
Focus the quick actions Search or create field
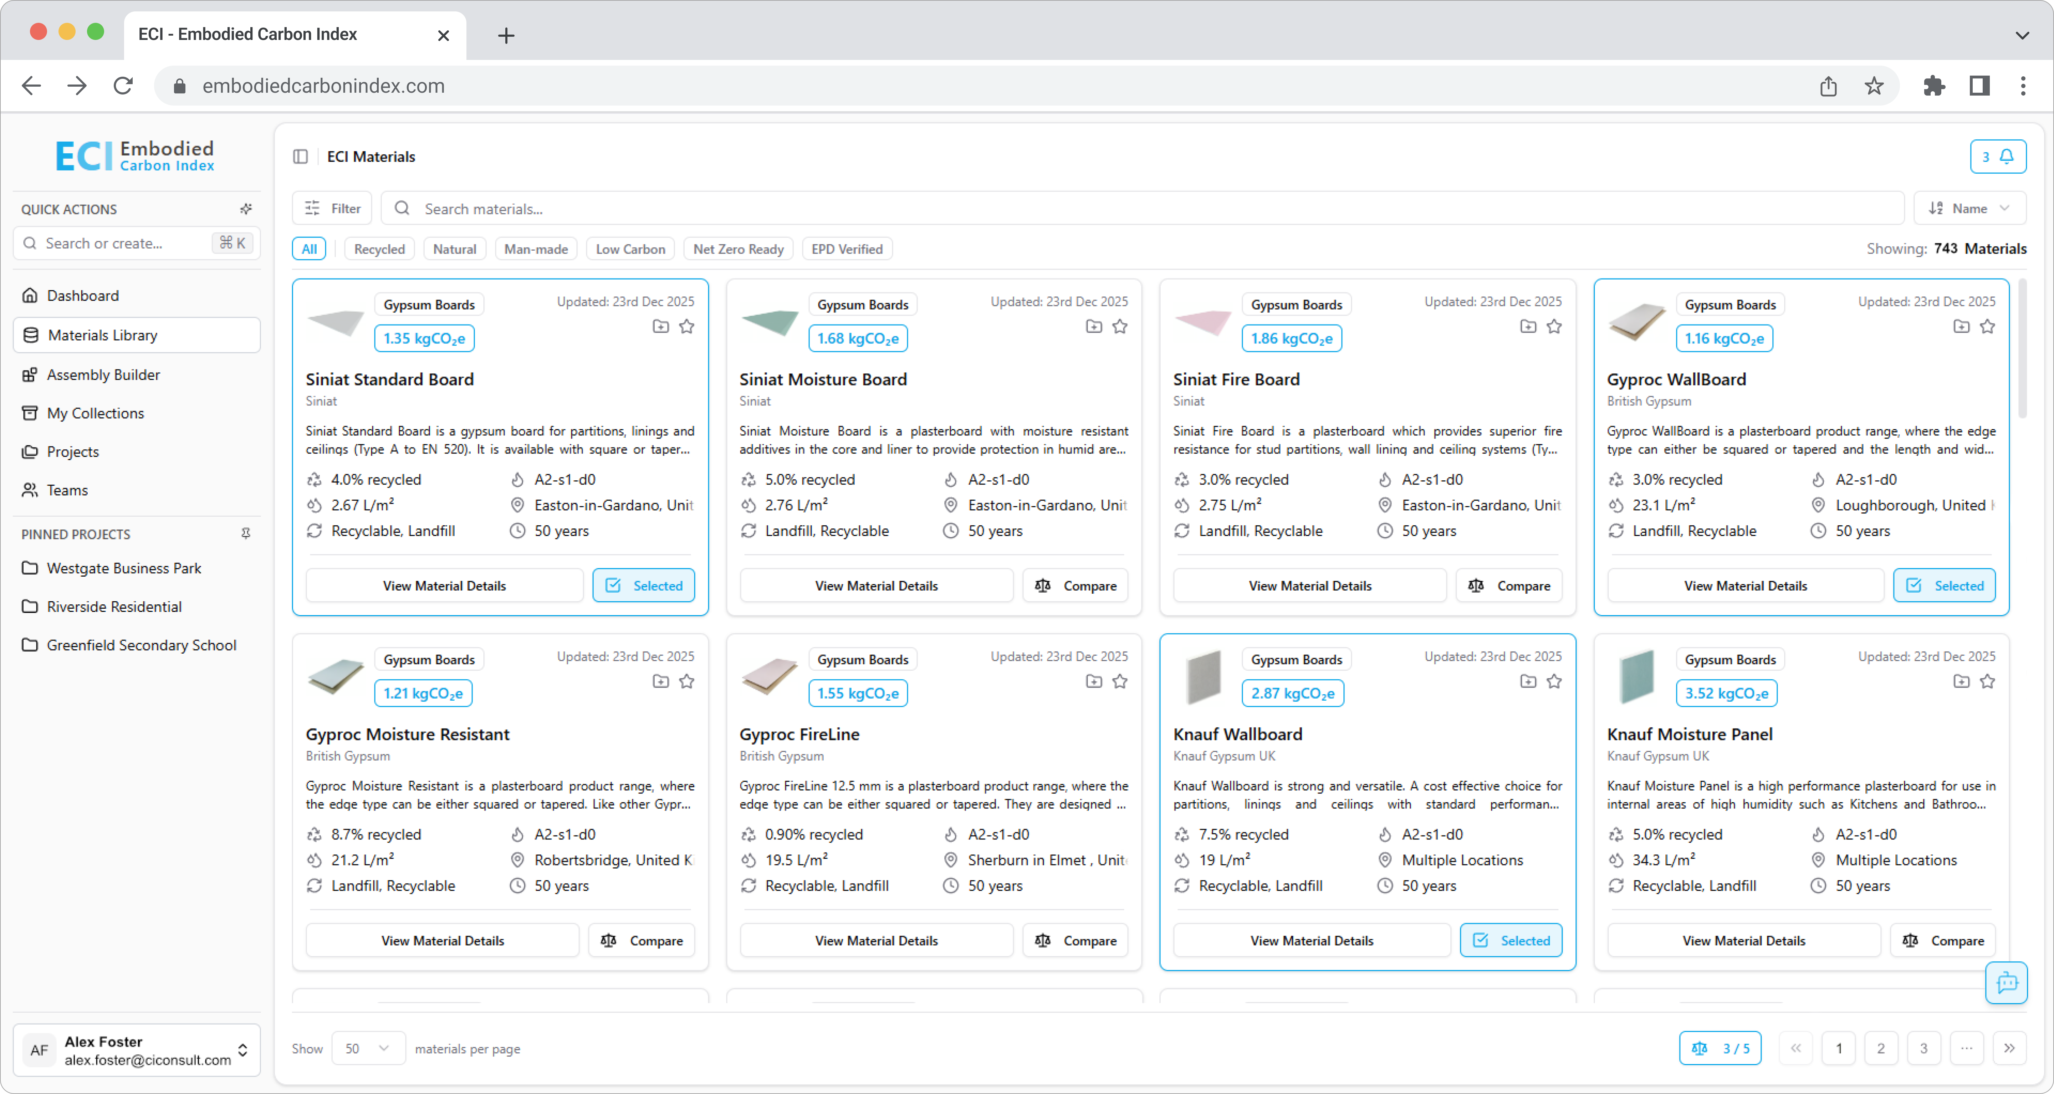click(136, 243)
